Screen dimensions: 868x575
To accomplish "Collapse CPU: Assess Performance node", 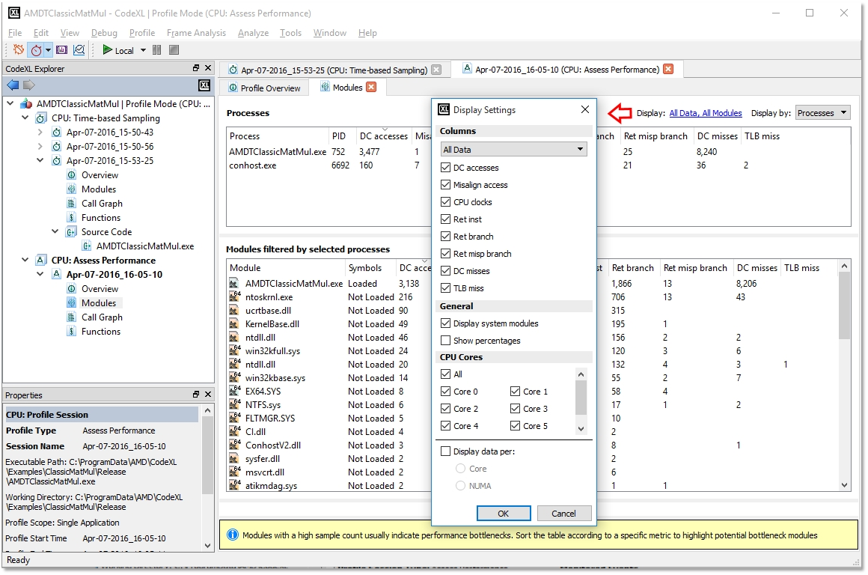I will point(25,260).
